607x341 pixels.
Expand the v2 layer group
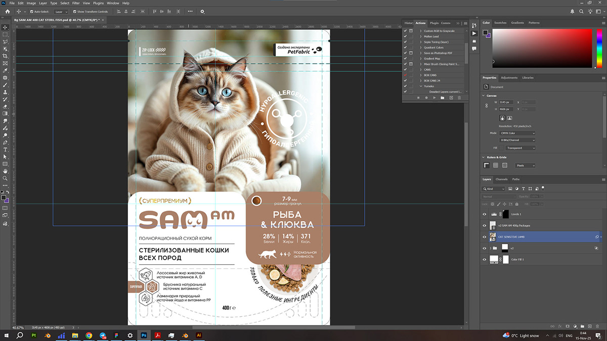point(491,248)
